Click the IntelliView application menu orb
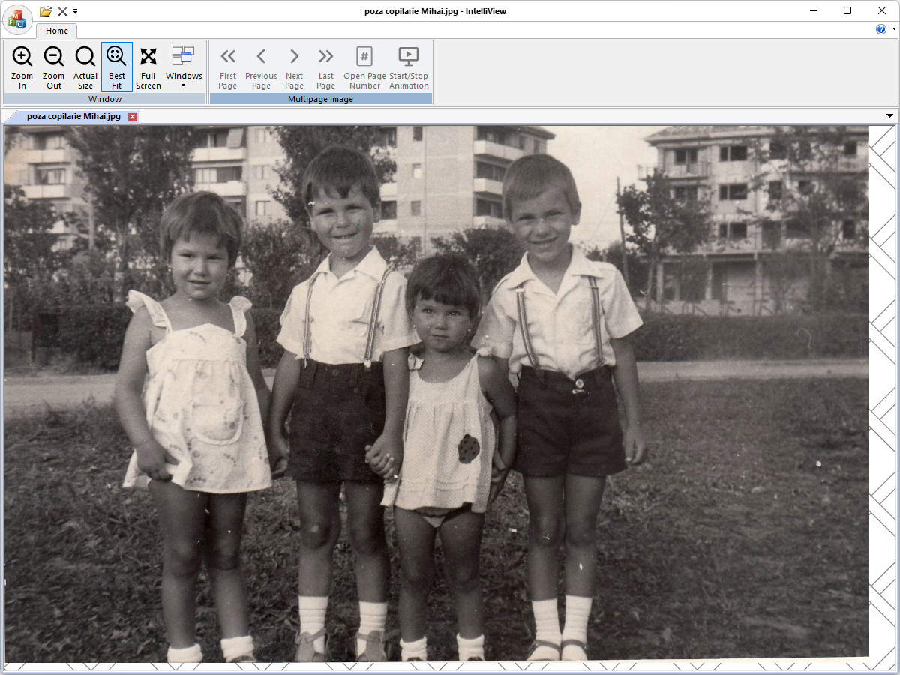Image resolution: width=900 pixels, height=675 pixels. tap(17, 19)
